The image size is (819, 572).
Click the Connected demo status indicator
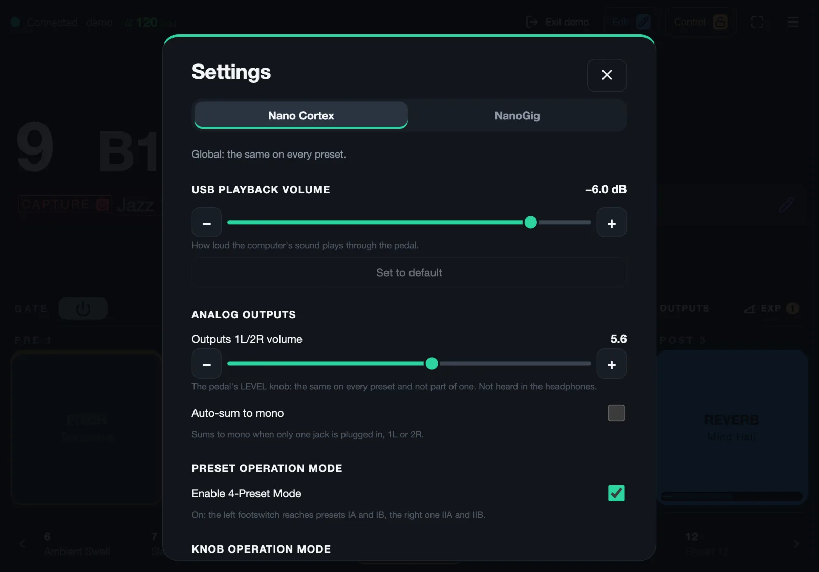pos(62,23)
